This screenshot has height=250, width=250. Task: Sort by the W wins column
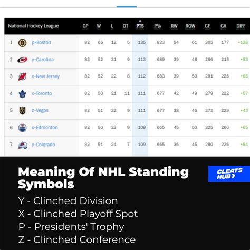tap(99, 26)
